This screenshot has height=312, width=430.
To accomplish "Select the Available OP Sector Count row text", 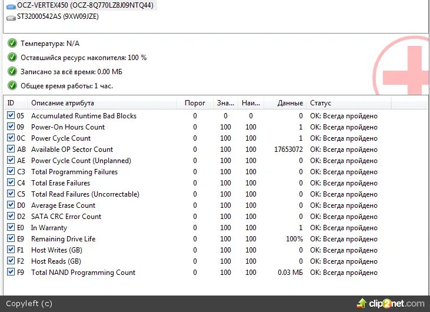I will click(72, 150).
